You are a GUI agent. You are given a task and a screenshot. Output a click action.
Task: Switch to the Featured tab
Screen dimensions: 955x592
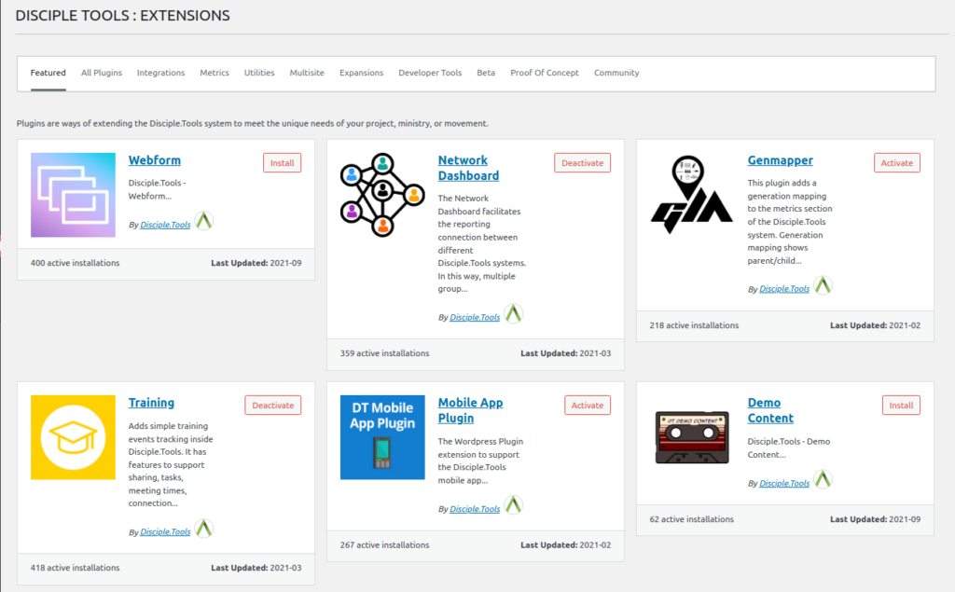48,73
